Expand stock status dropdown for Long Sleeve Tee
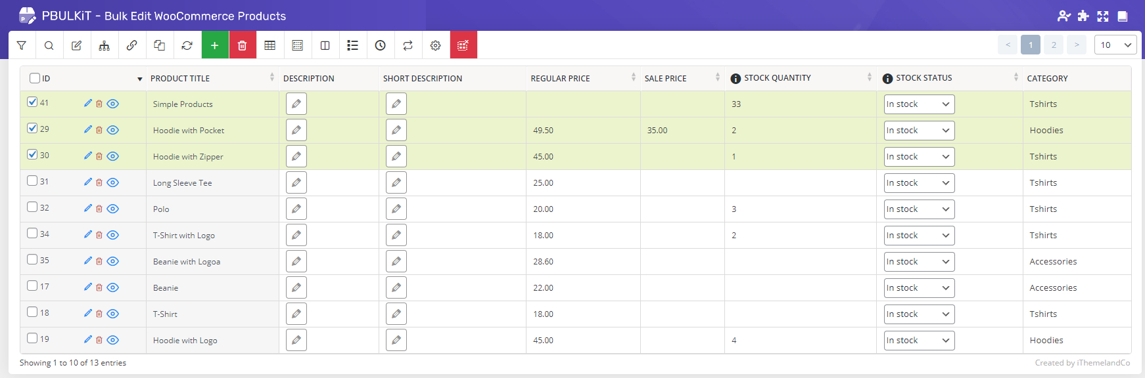Image resolution: width=1145 pixels, height=378 pixels. (x=918, y=183)
